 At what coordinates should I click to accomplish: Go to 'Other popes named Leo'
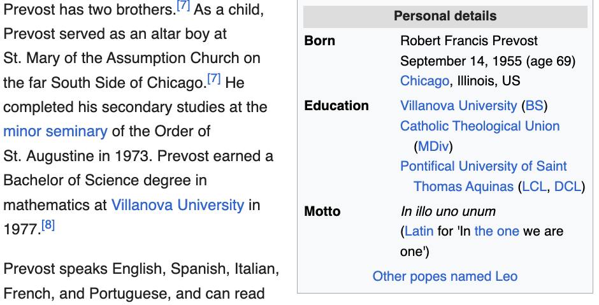point(445,276)
